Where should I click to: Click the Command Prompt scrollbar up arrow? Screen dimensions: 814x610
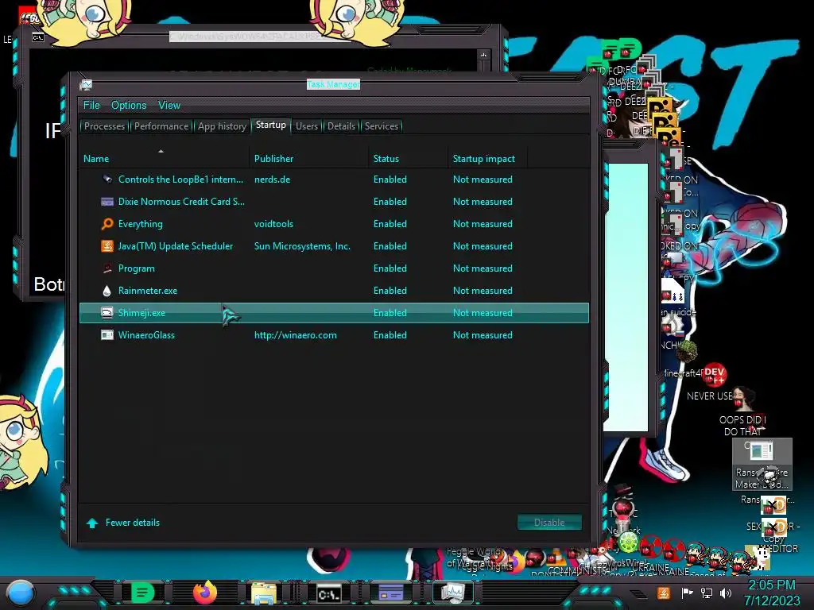[484, 55]
